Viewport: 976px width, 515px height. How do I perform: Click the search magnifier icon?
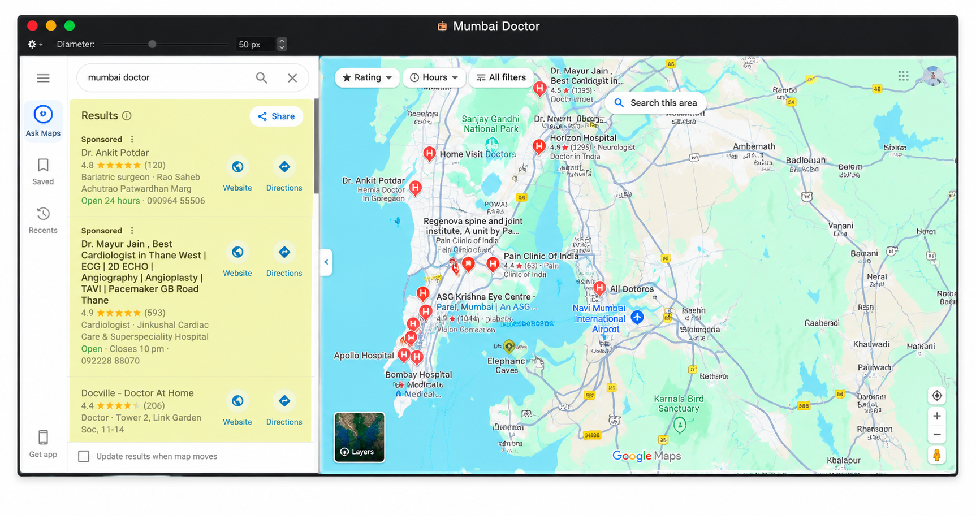[x=261, y=77]
